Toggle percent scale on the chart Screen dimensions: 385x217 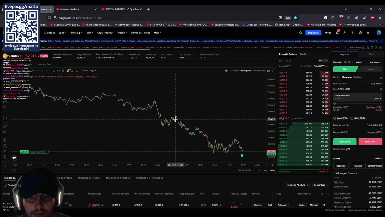click(x=259, y=171)
